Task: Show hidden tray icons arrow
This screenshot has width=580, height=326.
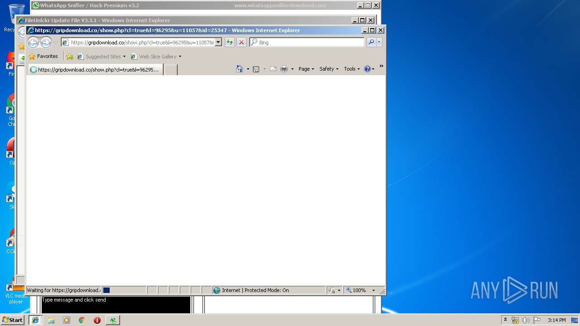Action: coord(506,320)
